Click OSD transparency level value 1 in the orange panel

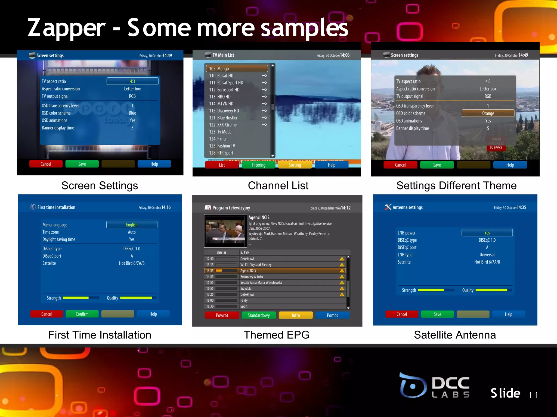(488, 106)
